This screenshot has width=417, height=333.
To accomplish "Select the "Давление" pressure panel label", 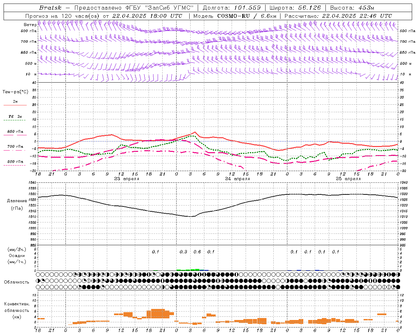I will pos(16,201).
